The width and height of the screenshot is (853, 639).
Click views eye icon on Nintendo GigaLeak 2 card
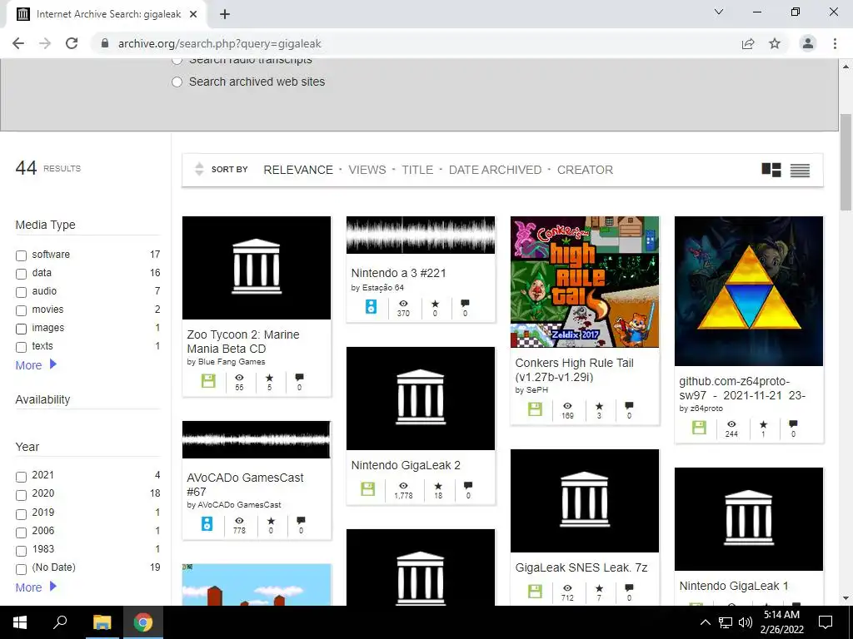pos(403,486)
